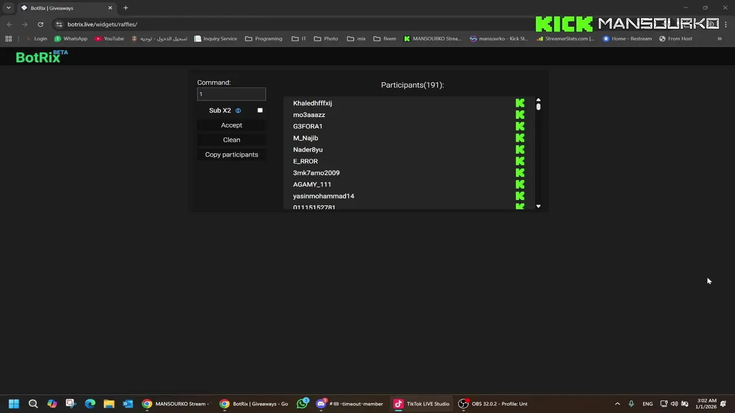Click Kick icon beside Khaledhfffxij
The width and height of the screenshot is (735, 413).
click(520, 103)
